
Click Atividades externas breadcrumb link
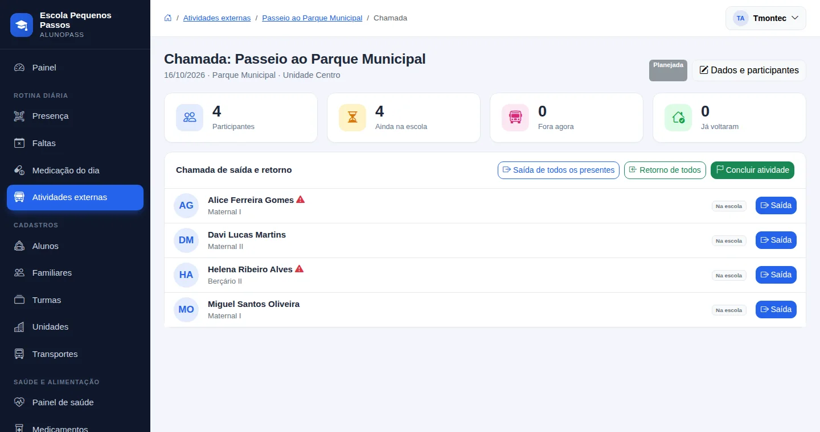coord(217,18)
